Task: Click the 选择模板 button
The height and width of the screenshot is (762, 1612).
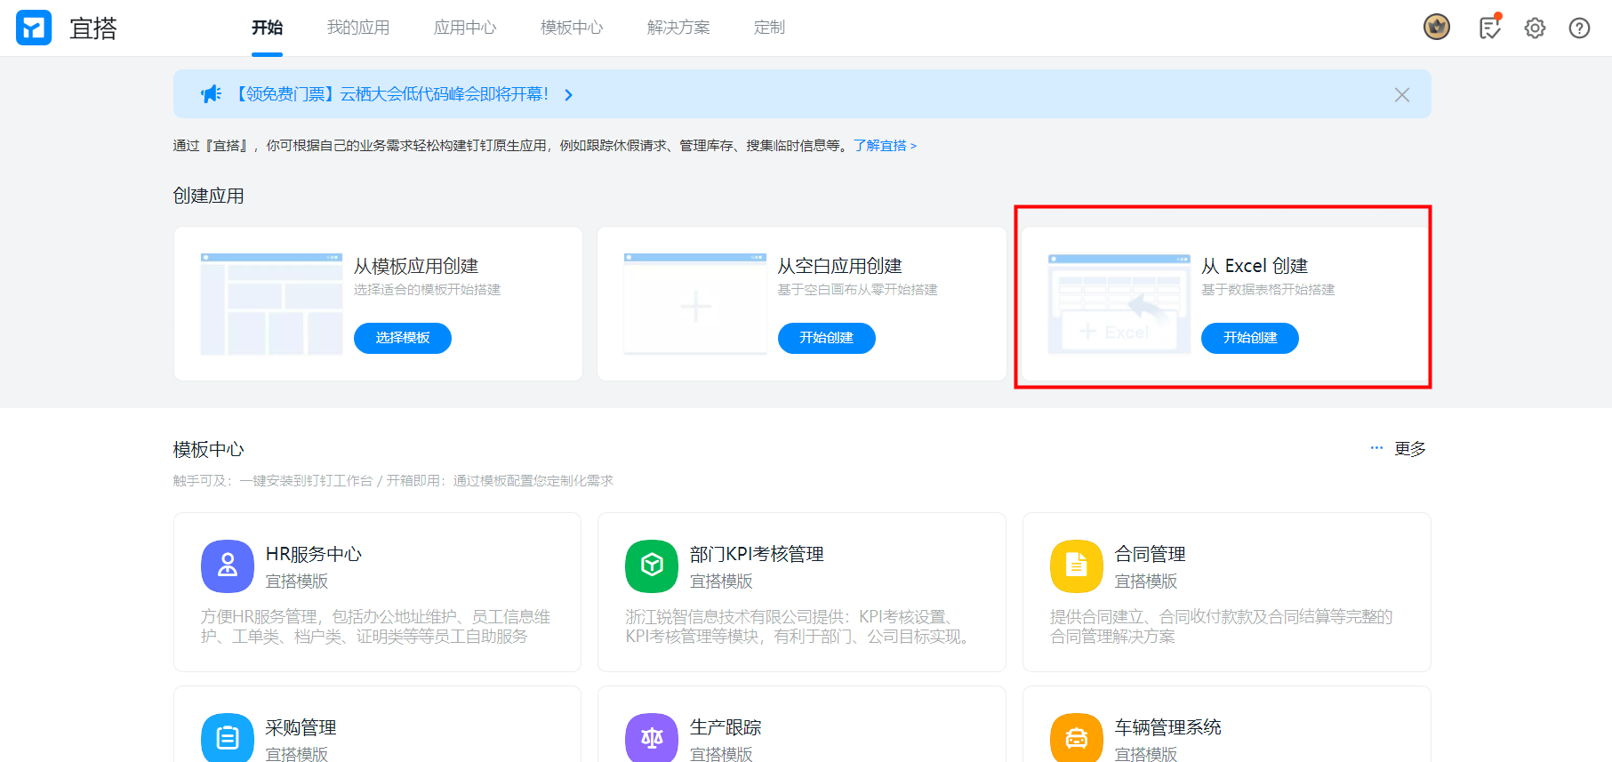Action: [x=403, y=338]
